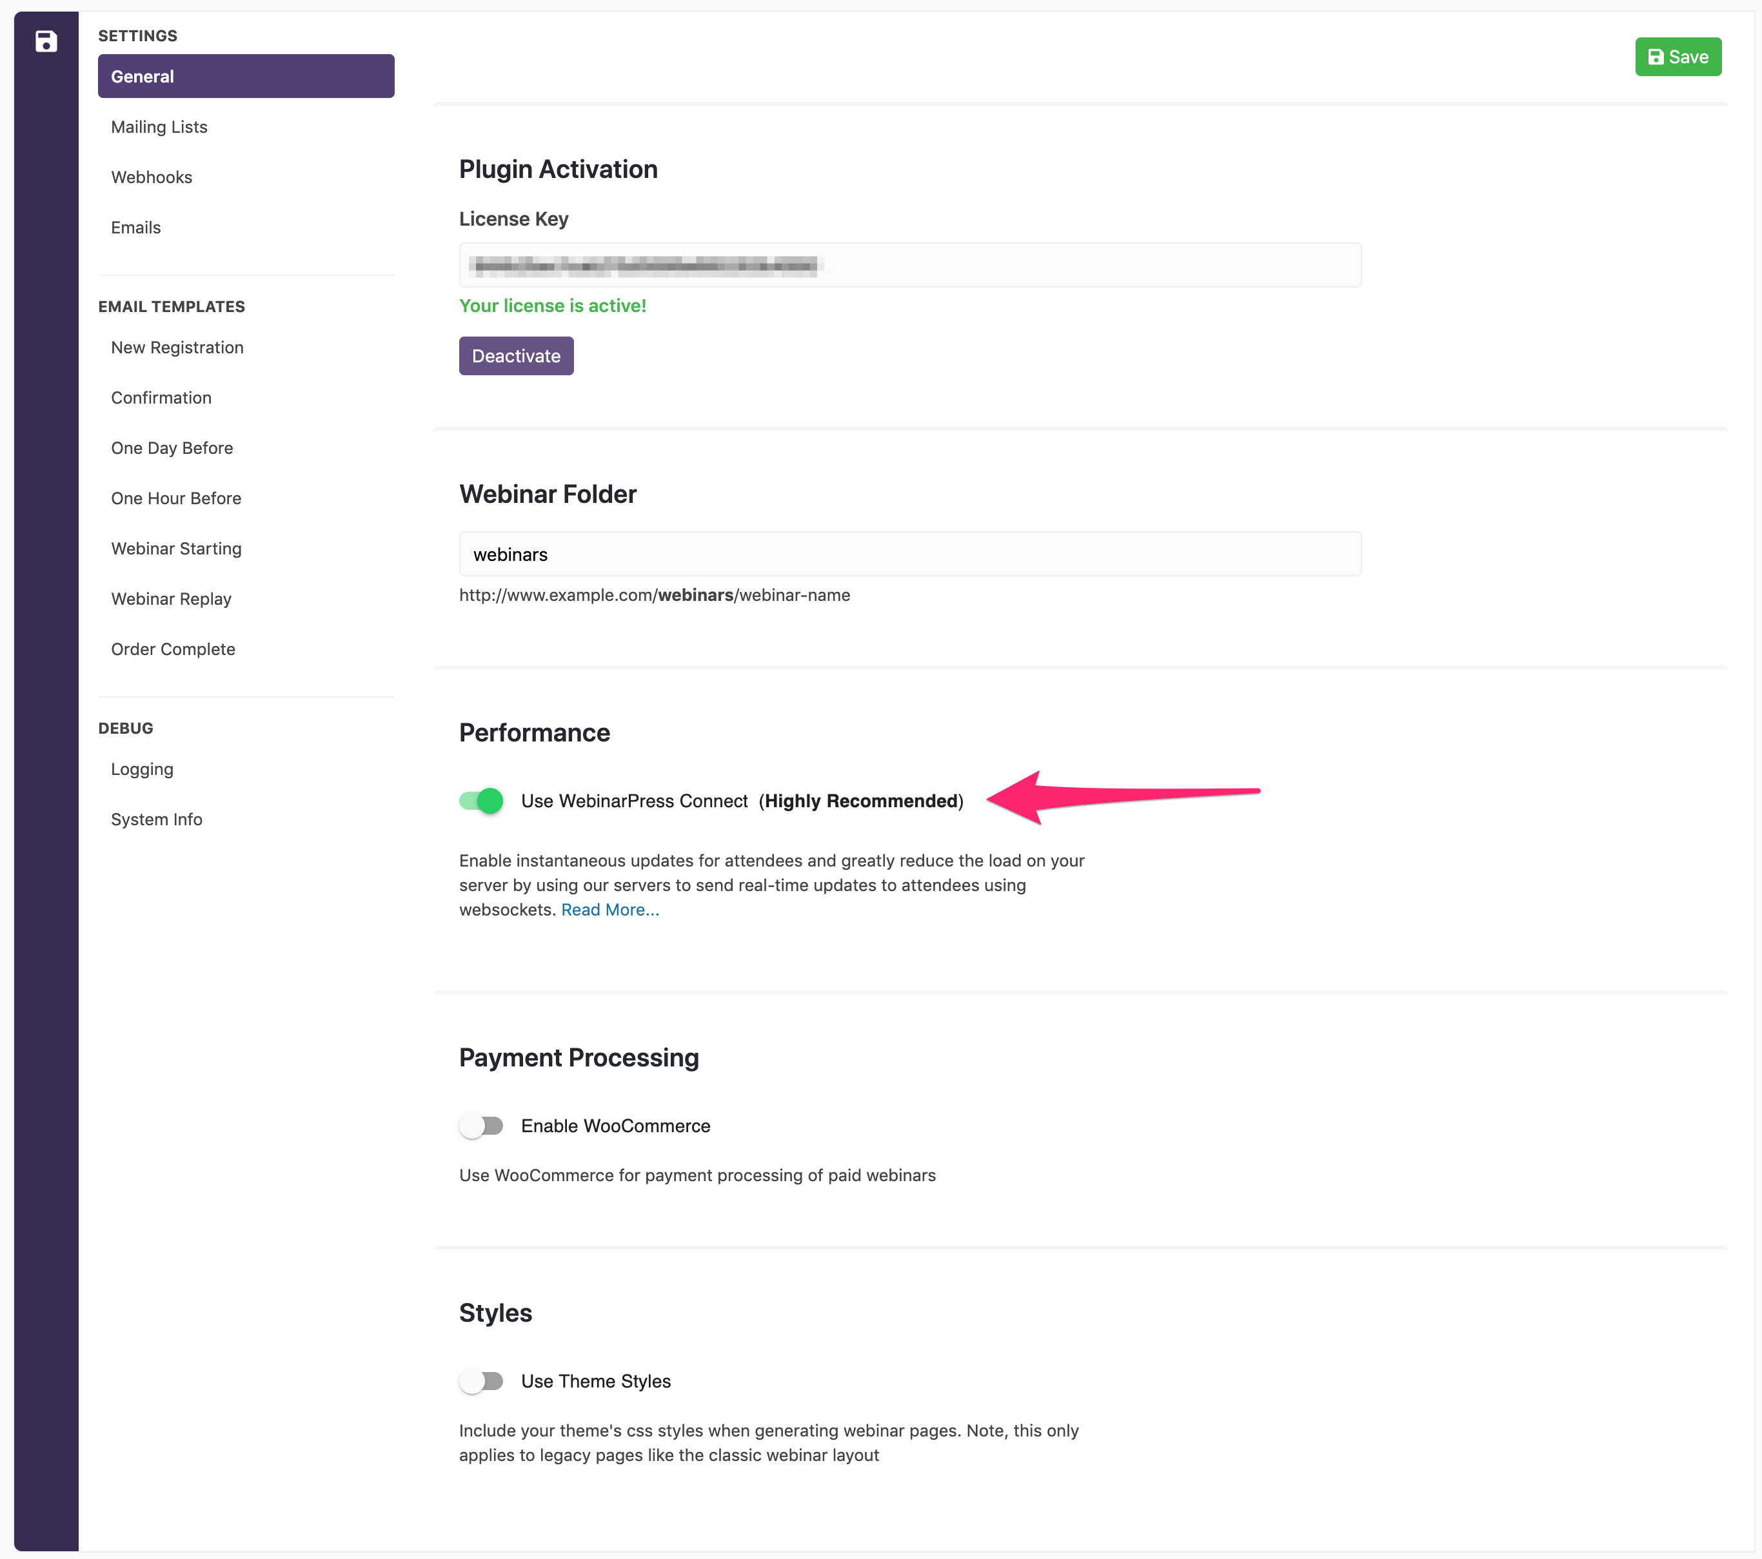This screenshot has width=1762, height=1559.
Task: View the System Info page
Action: [x=157, y=819]
